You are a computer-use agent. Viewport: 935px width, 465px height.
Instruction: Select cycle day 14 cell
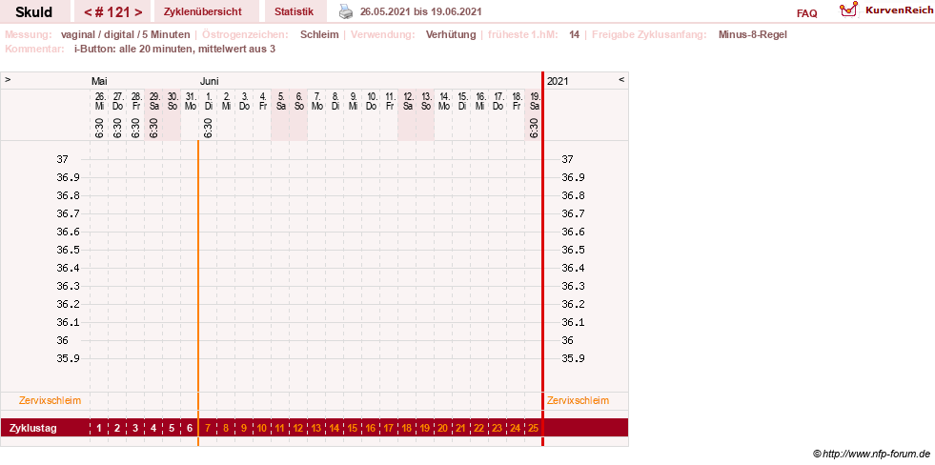pos(335,428)
